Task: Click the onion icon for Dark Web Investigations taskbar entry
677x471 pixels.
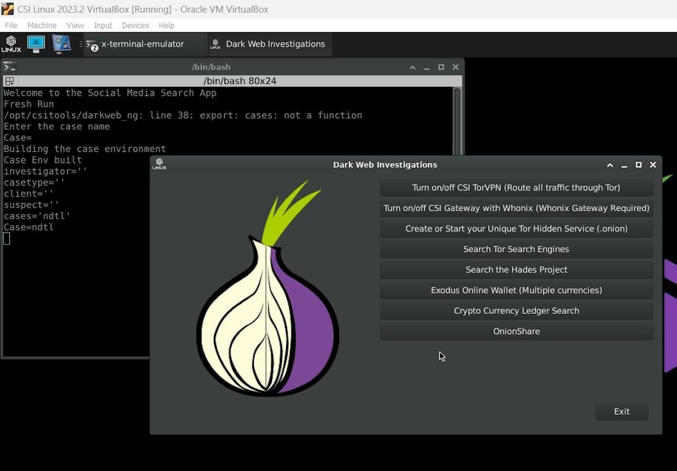Action: (215, 44)
